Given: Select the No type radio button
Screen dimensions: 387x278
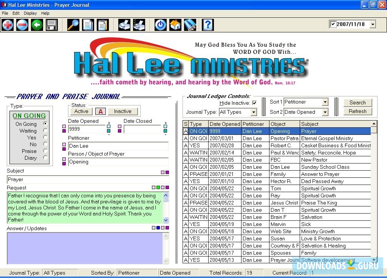Looking at the screenshot, I should click(x=45, y=144).
